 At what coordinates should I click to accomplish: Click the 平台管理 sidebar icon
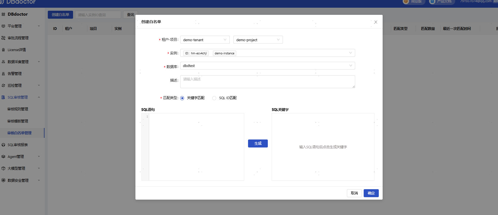pos(3,26)
